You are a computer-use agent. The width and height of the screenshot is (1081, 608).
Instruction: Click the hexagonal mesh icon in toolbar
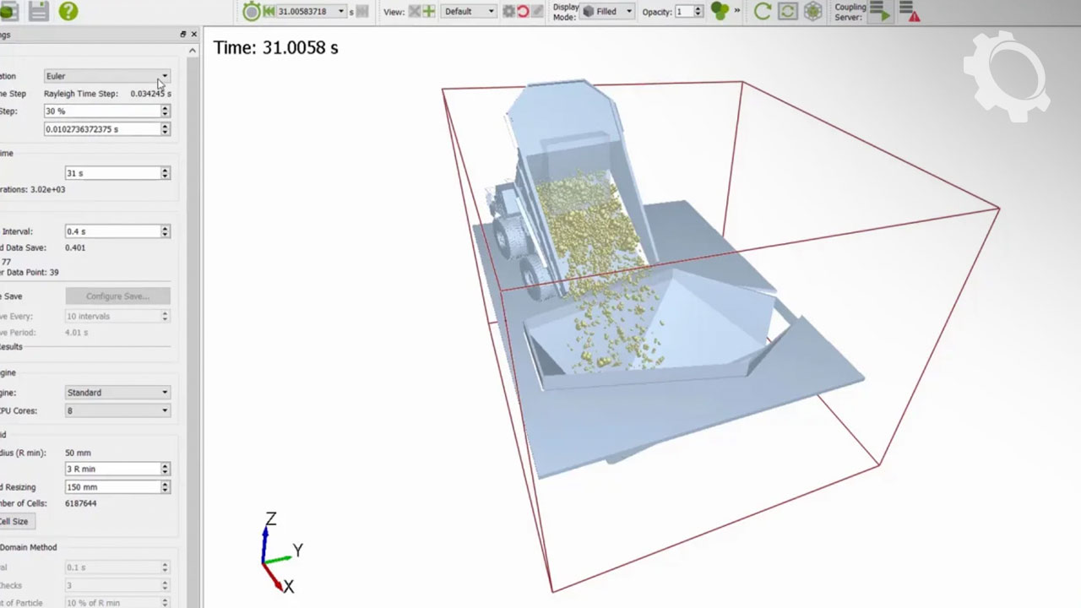click(812, 11)
